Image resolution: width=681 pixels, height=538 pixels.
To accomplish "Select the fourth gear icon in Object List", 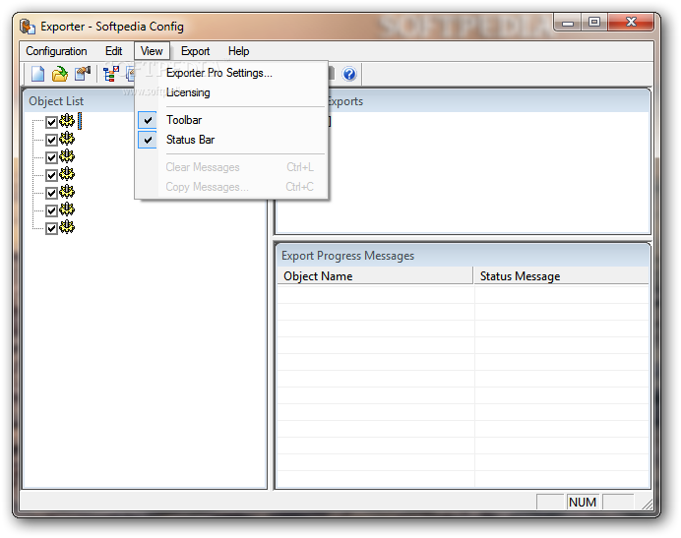I will (67, 174).
